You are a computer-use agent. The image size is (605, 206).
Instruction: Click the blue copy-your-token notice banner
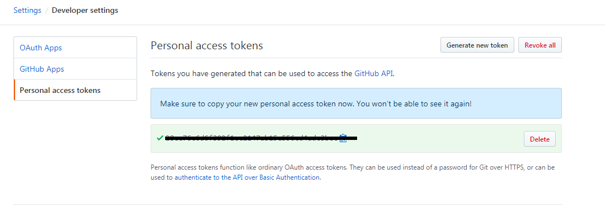coord(356,104)
